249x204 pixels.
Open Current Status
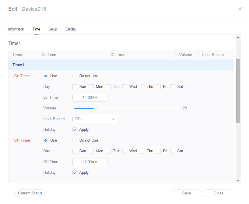coord(30,193)
